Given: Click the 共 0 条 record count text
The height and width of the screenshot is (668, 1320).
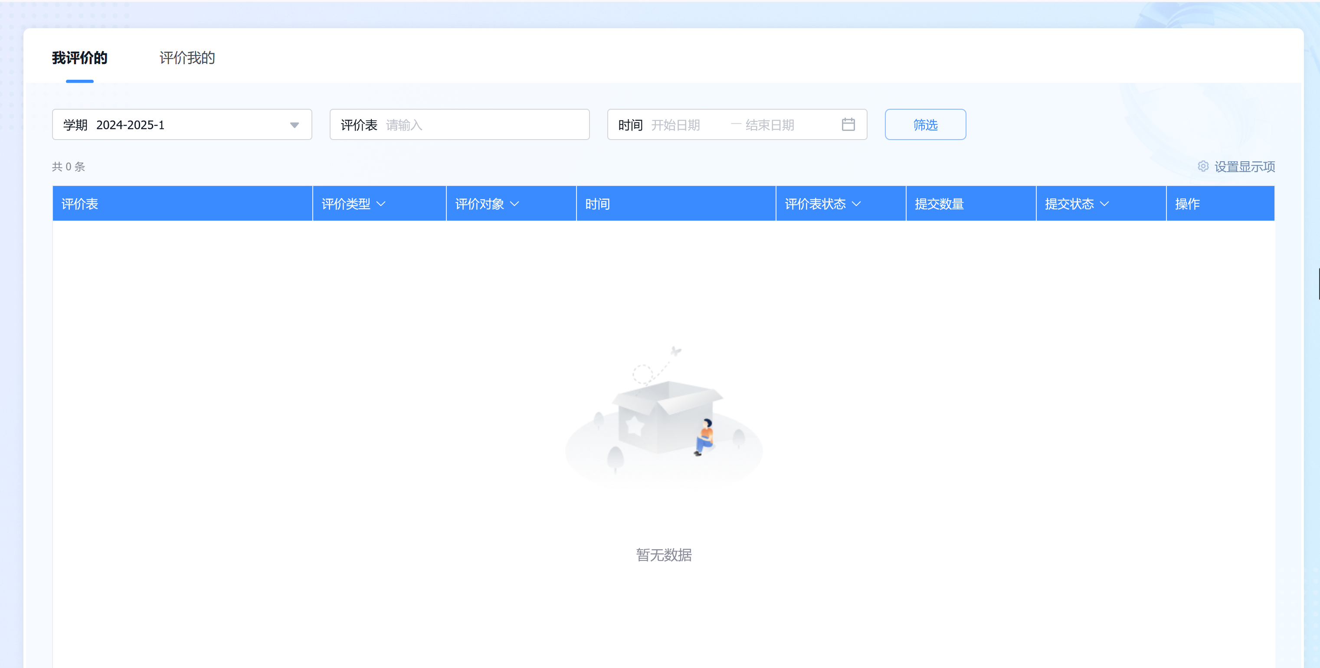Looking at the screenshot, I should click(x=69, y=166).
